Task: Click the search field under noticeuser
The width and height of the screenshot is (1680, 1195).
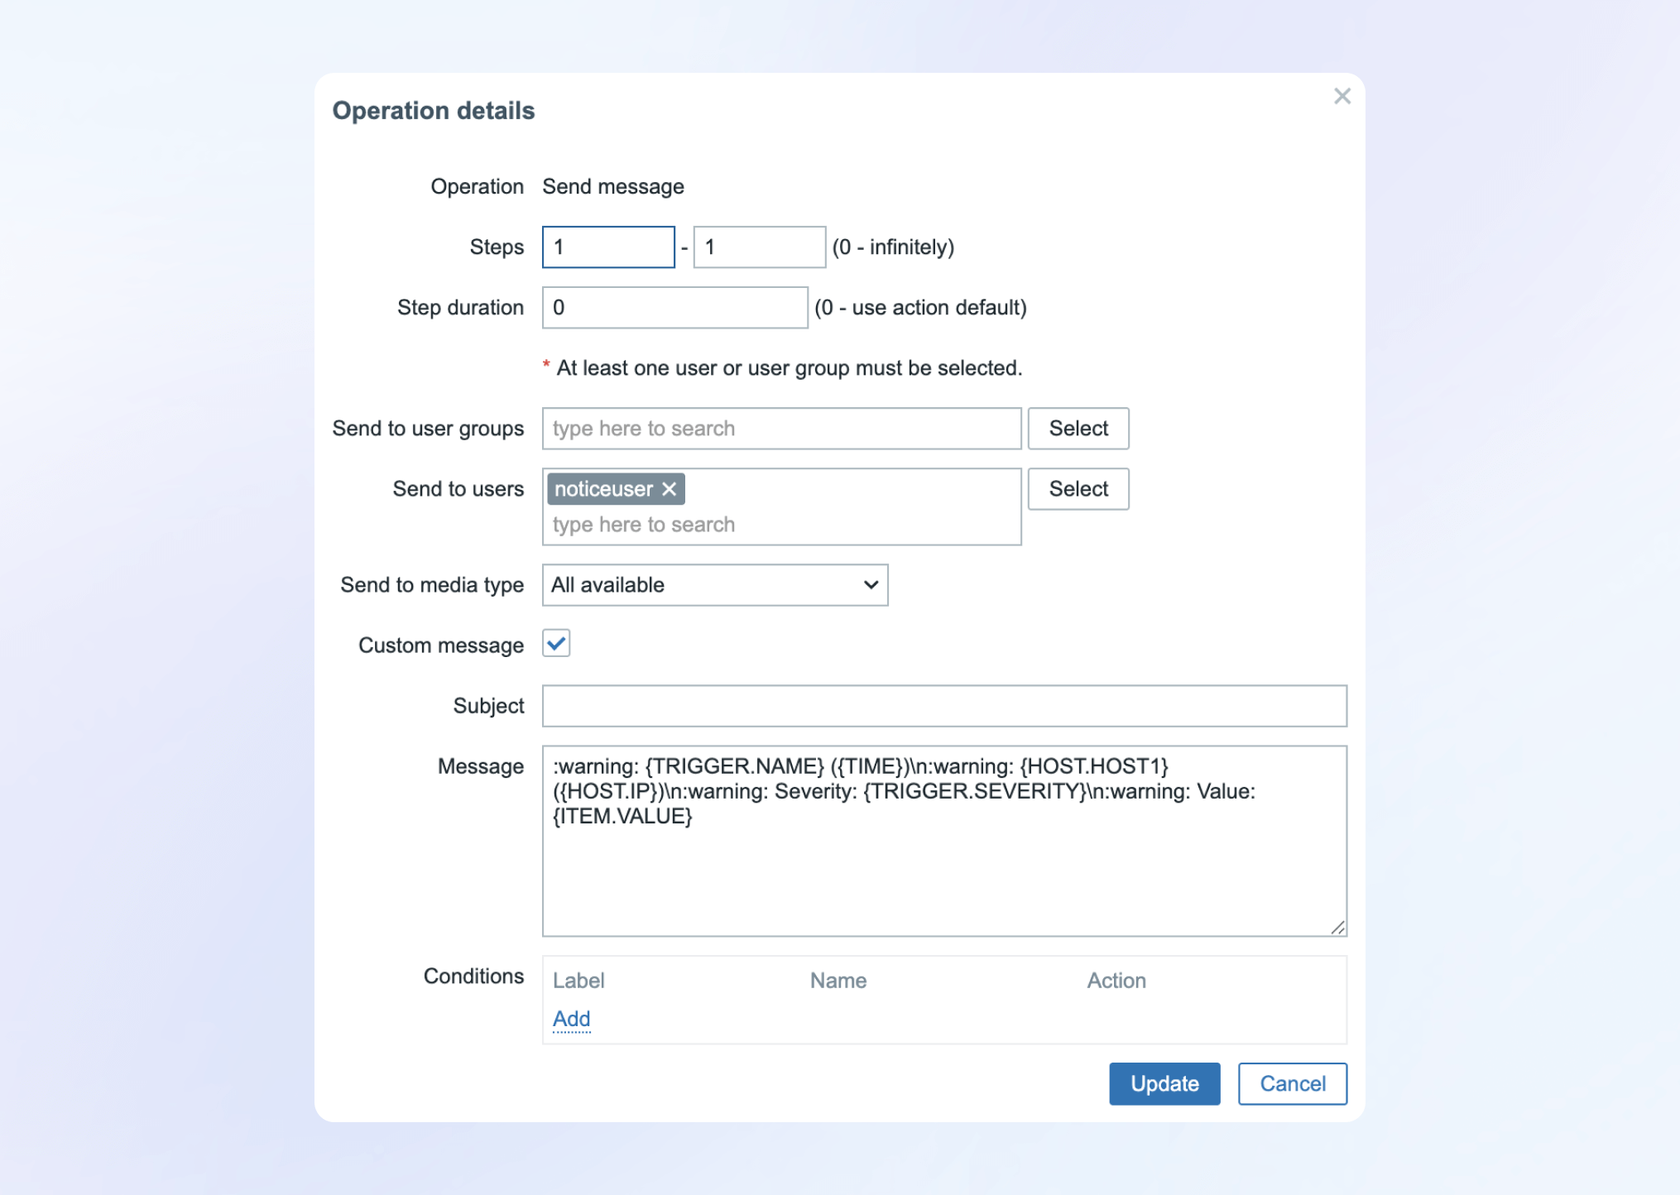Action: coord(781,525)
